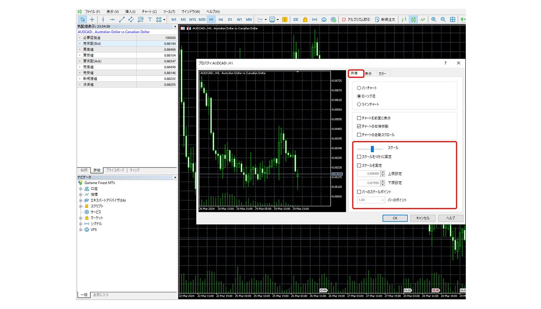
Task: Switch chart to bar chart icon
Action: coord(404,20)
